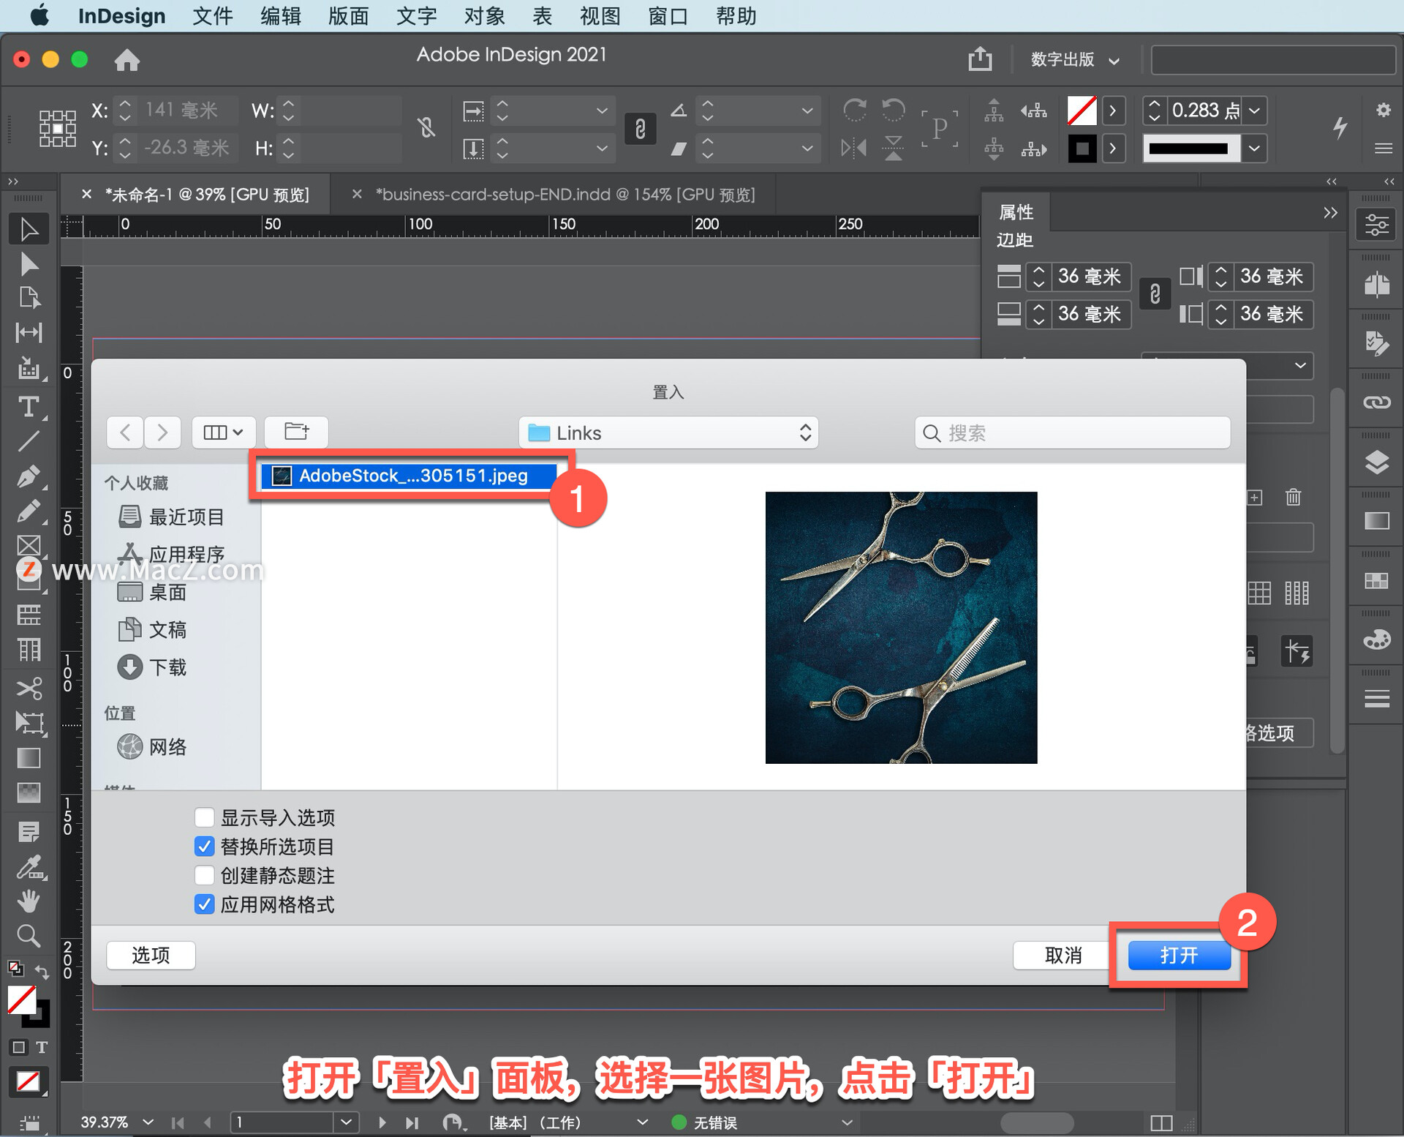This screenshot has width=1404, height=1137.
Task: Open the 数字出版 workspace dropdown
Action: [x=1075, y=59]
